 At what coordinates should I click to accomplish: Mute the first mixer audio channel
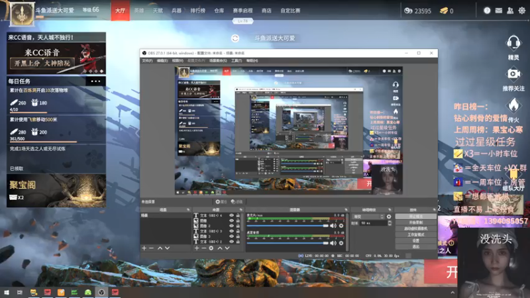point(333,226)
